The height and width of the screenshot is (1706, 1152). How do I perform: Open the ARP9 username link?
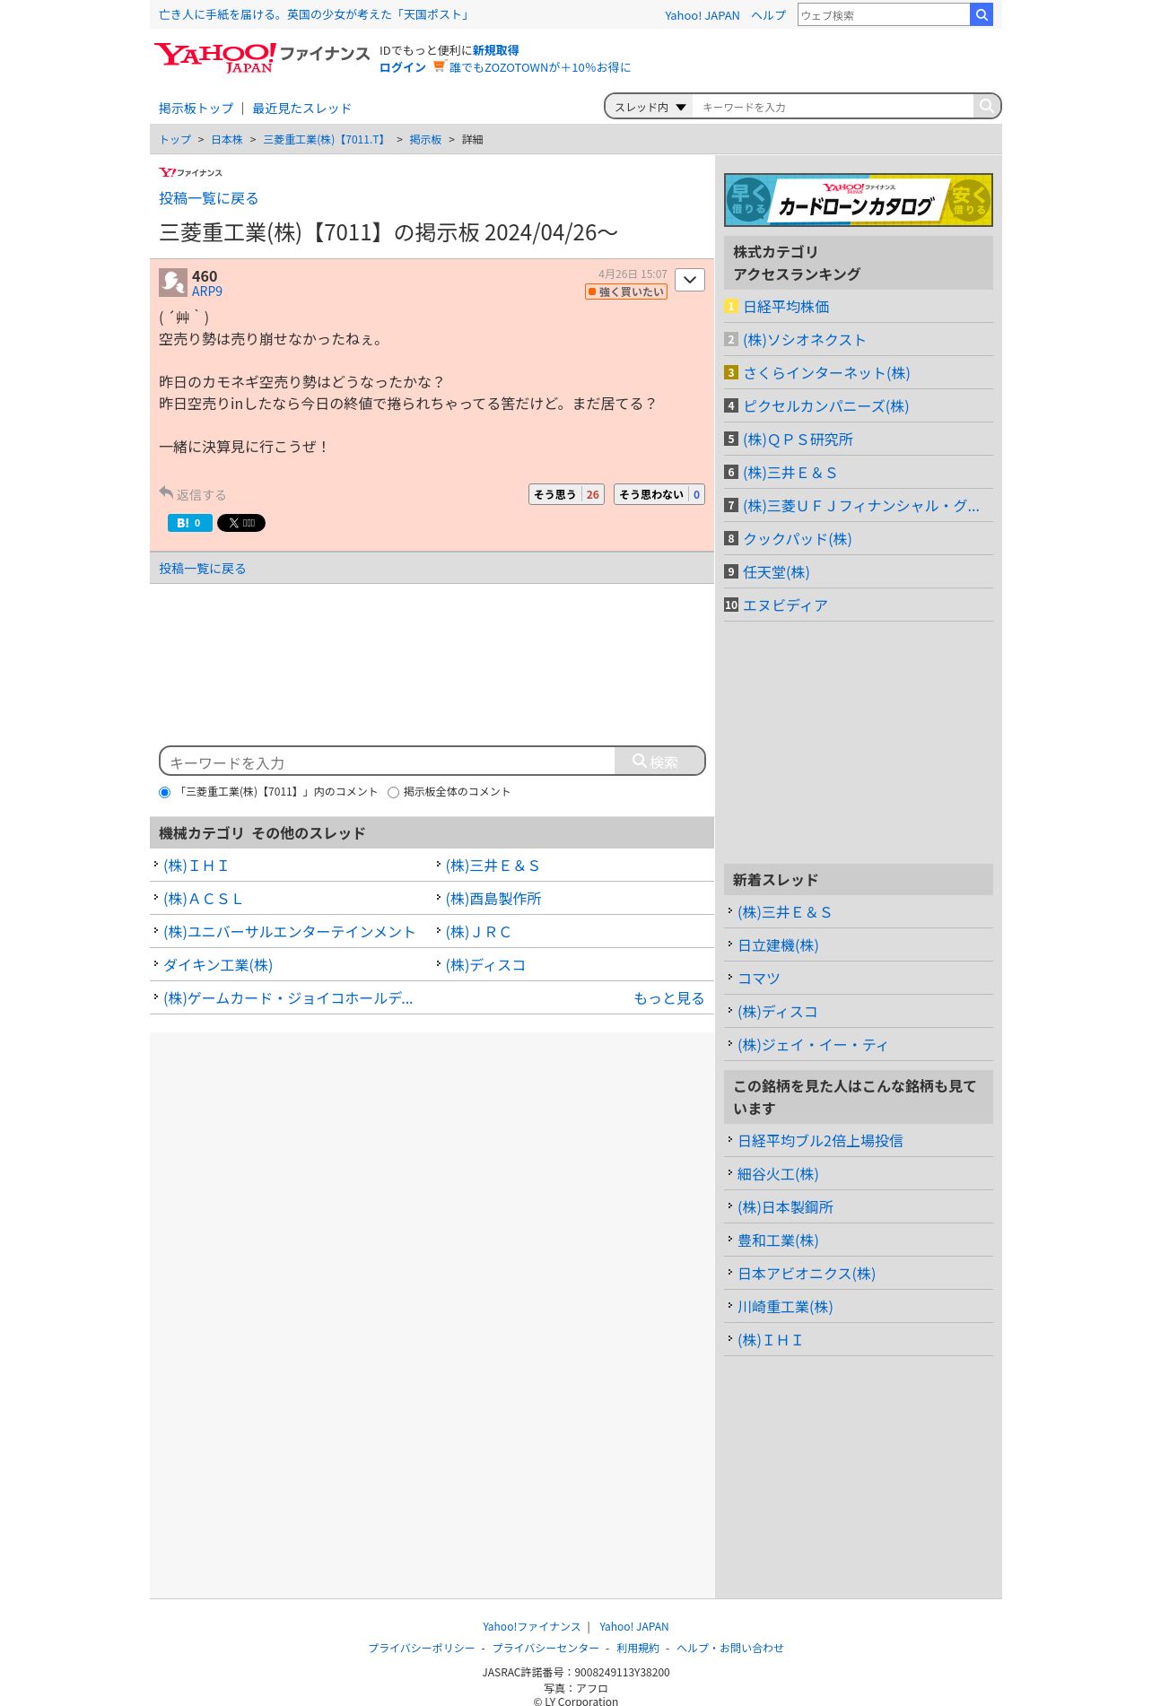207,292
